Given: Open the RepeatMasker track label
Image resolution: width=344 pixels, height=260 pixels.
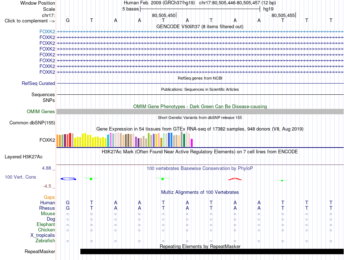Looking at the screenshot, I should tap(40, 251).
